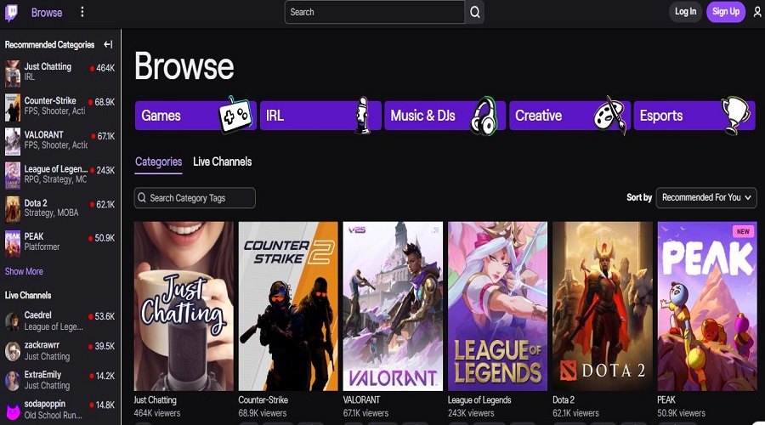
Task: Open the three-dot more options menu
Action: 82,12
